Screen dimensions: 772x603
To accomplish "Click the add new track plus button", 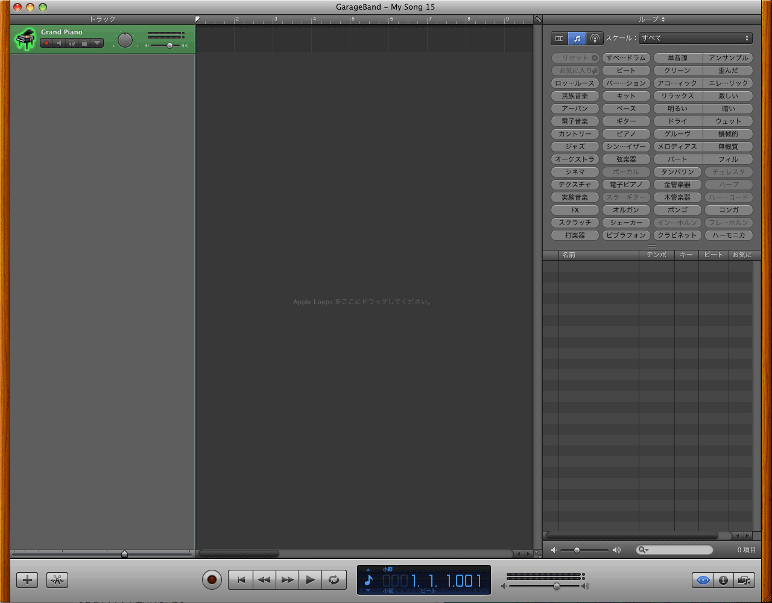I will pyautogui.click(x=27, y=580).
